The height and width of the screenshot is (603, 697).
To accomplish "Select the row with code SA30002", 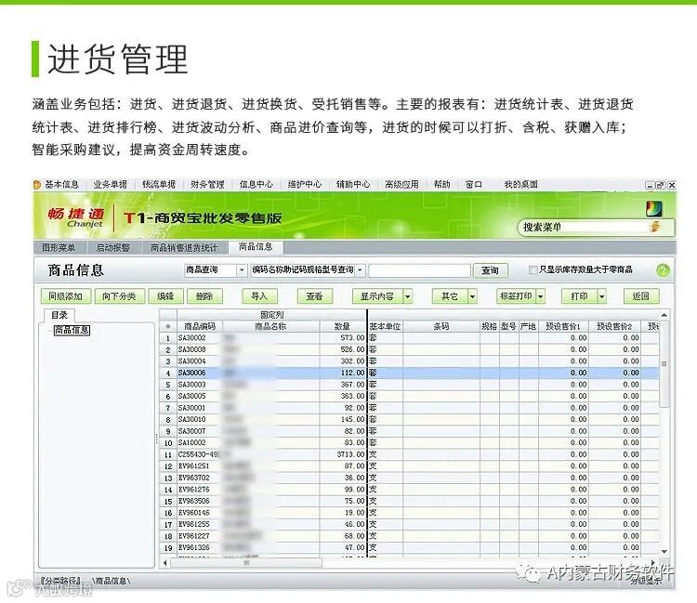I will pos(409,338).
